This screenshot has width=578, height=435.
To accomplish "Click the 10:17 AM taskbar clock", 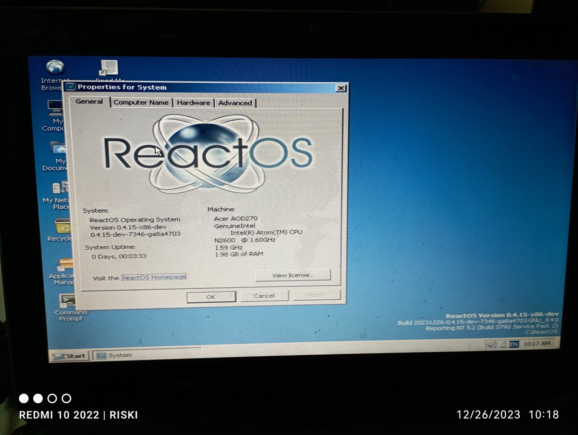I will pyautogui.click(x=537, y=344).
